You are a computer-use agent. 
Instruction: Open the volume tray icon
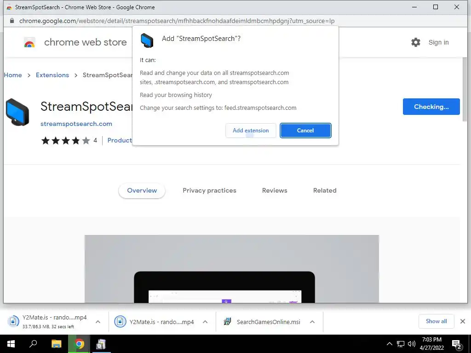click(x=411, y=344)
